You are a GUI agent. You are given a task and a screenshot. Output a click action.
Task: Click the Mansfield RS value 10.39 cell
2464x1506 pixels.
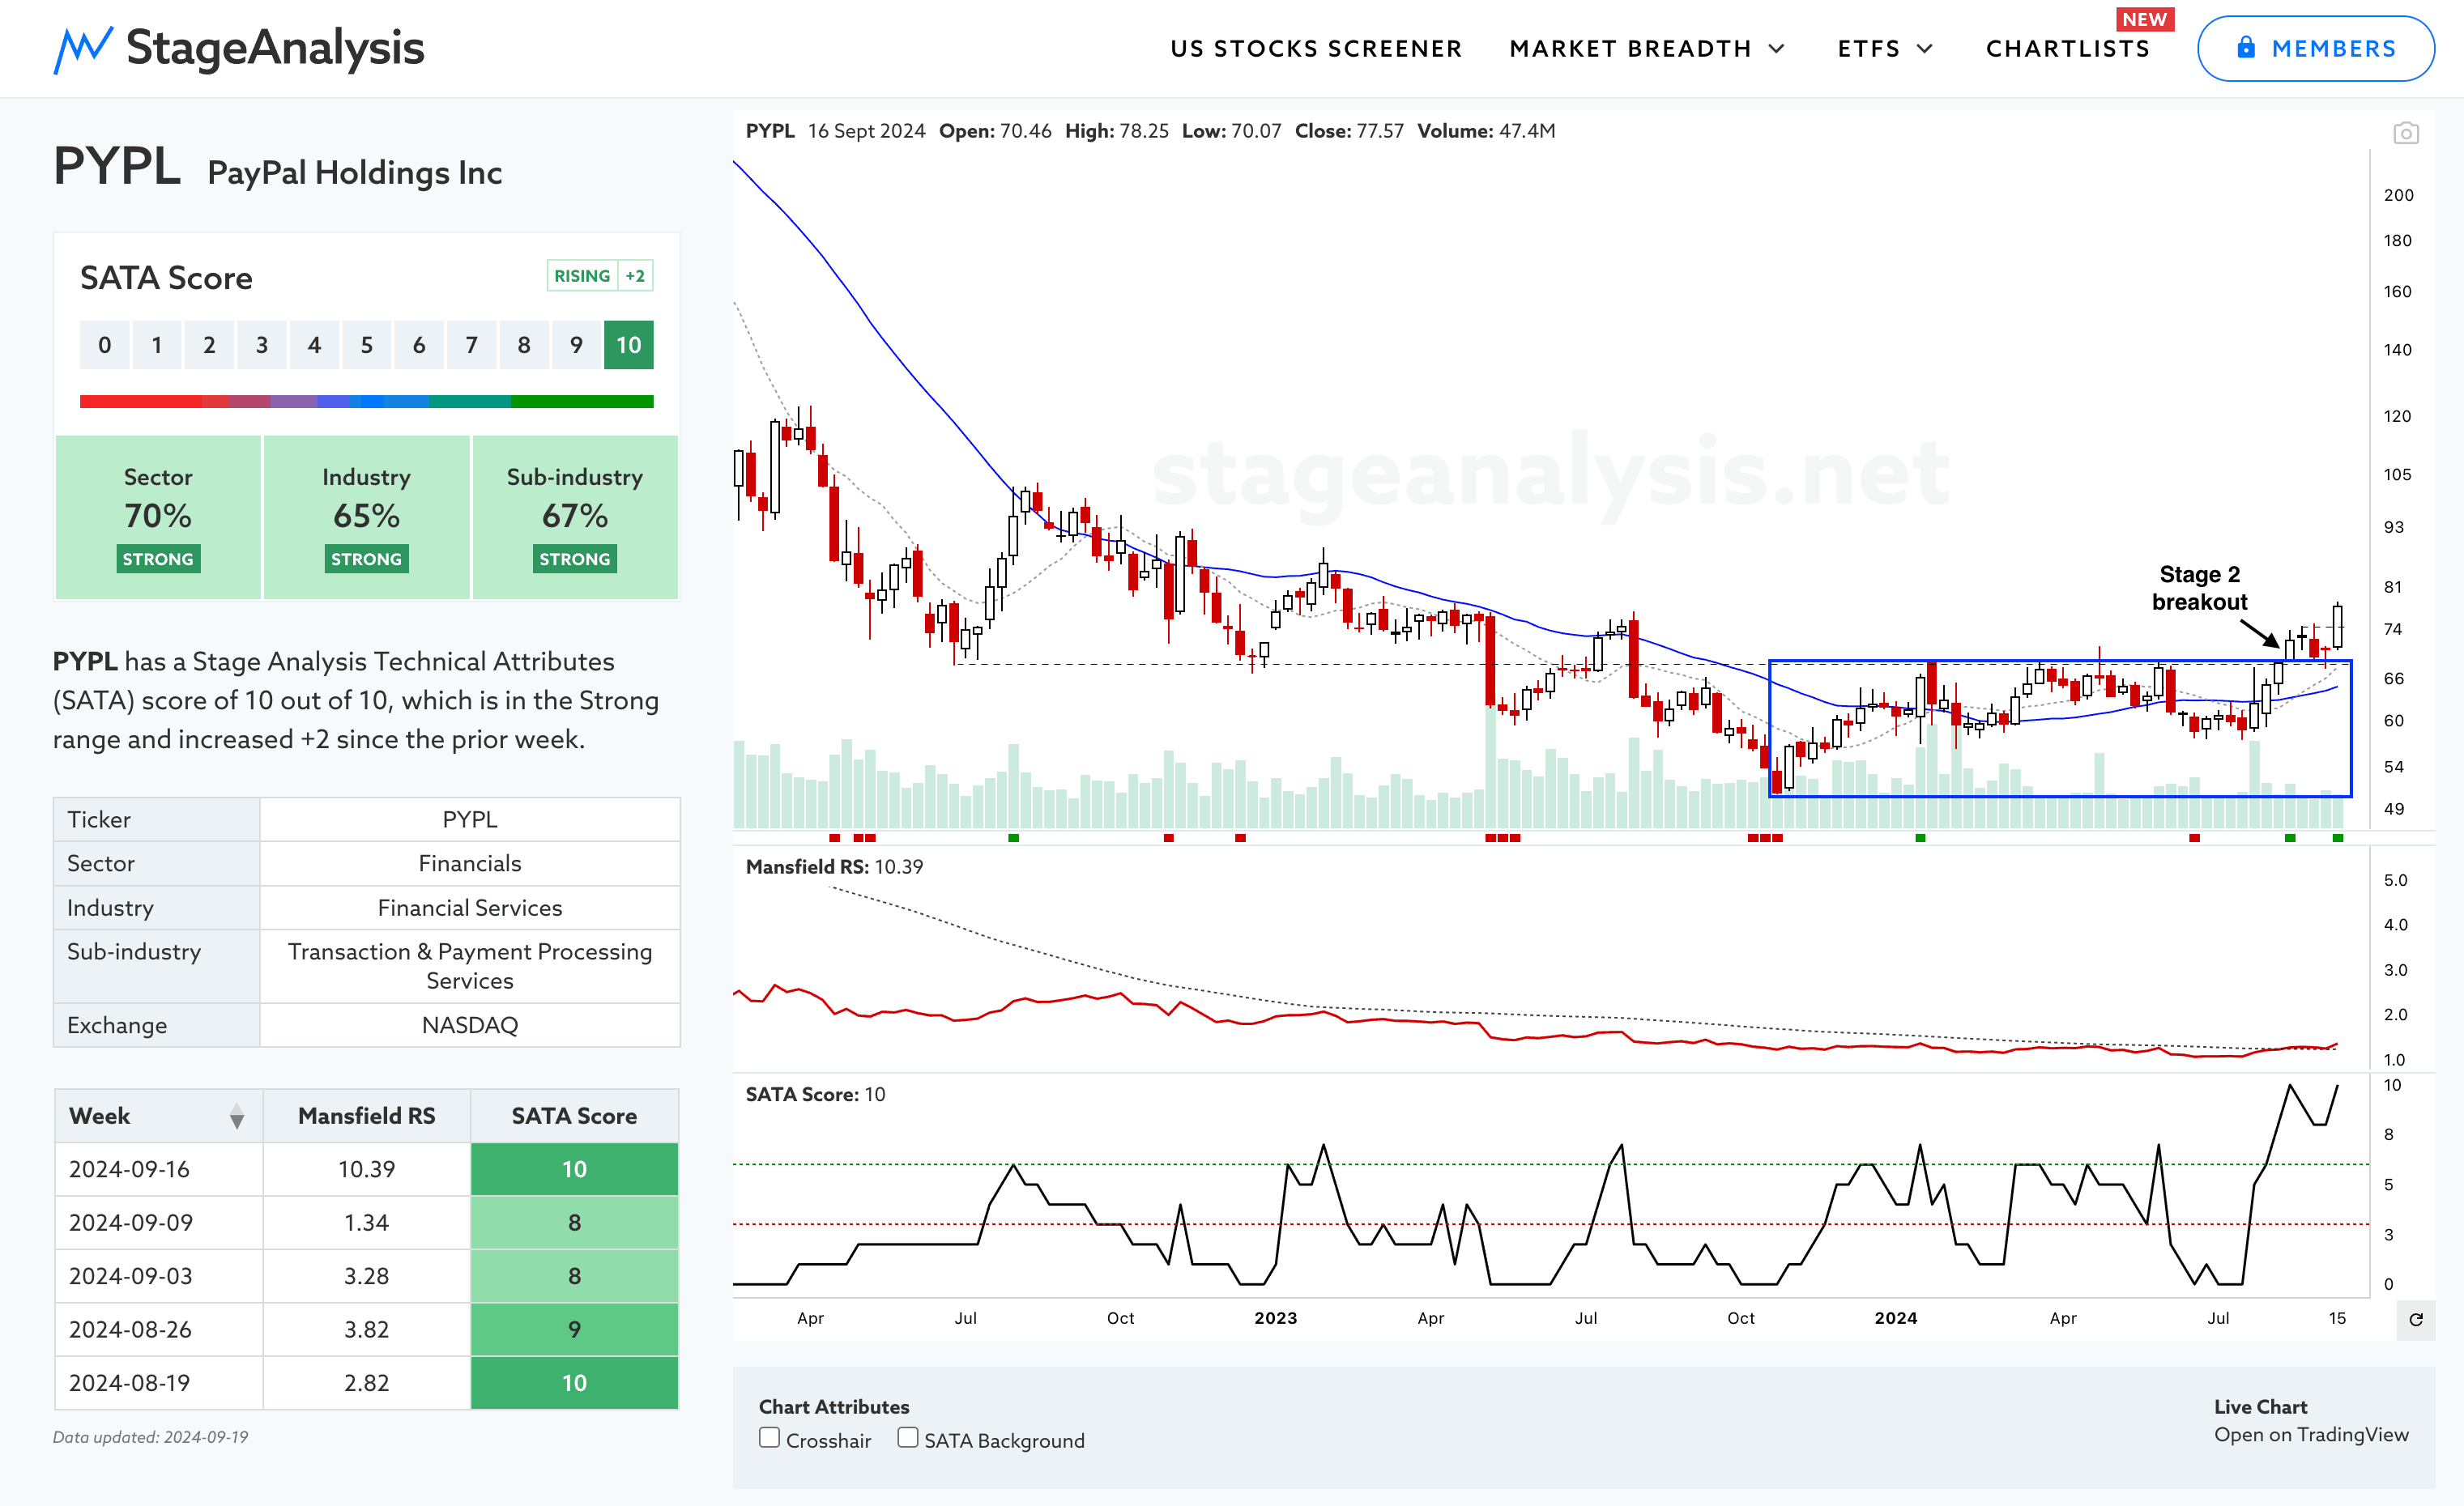pos(366,1169)
